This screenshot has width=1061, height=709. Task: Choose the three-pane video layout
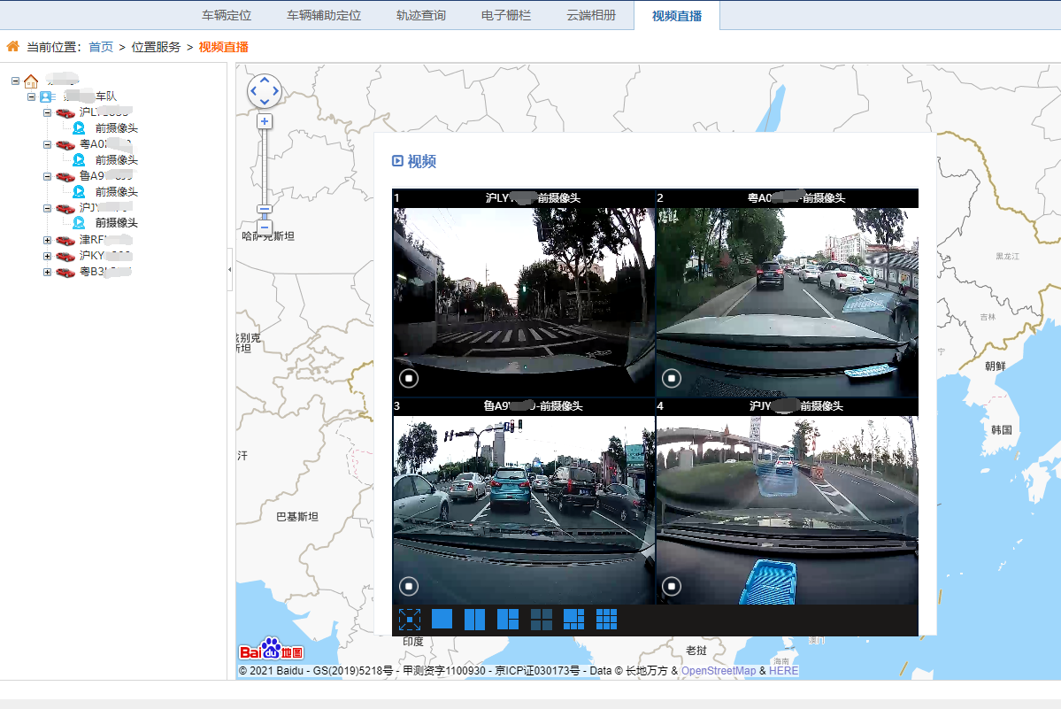[x=508, y=620]
